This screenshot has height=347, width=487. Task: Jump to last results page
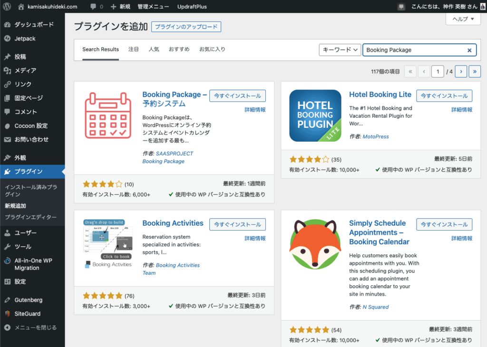pyautogui.click(x=475, y=71)
